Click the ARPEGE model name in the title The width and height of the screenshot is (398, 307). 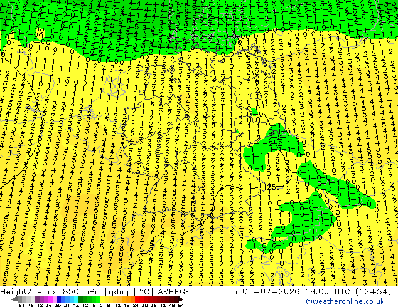tap(174, 292)
